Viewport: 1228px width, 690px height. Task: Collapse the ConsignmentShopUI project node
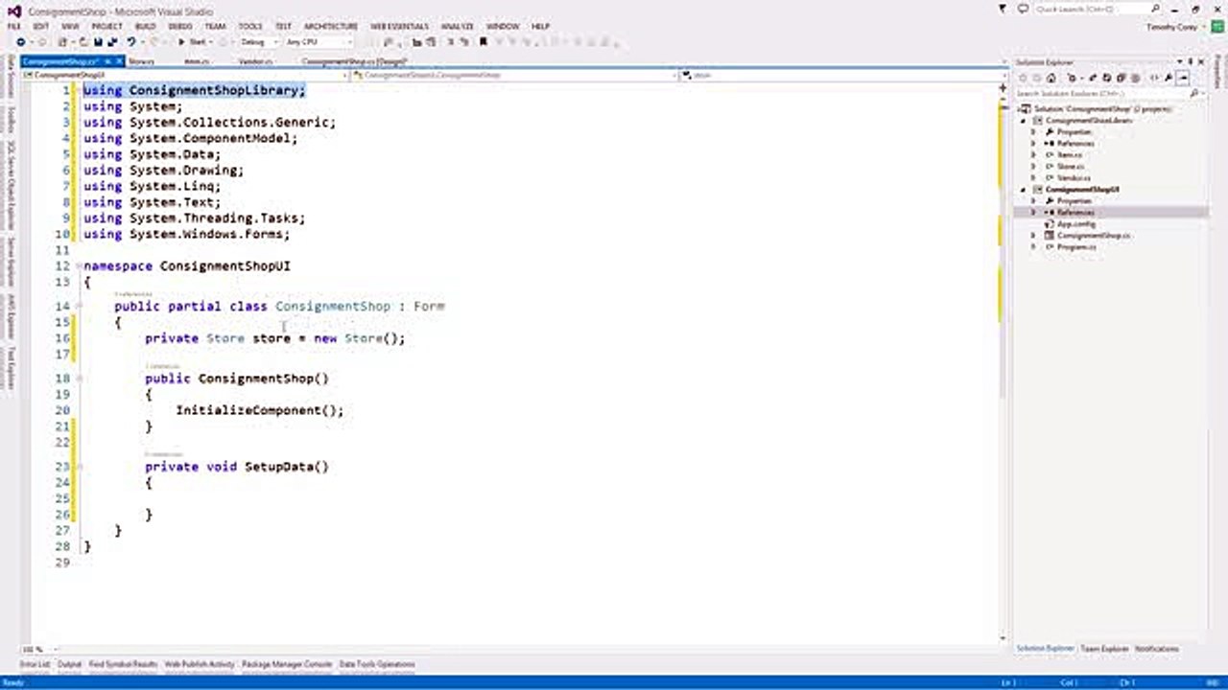click(1023, 190)
